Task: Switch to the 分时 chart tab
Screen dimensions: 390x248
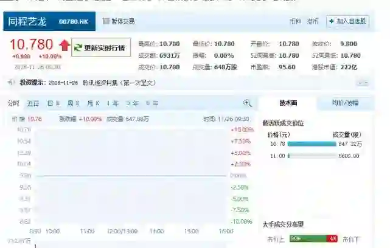Action: (x=13, y=103)
